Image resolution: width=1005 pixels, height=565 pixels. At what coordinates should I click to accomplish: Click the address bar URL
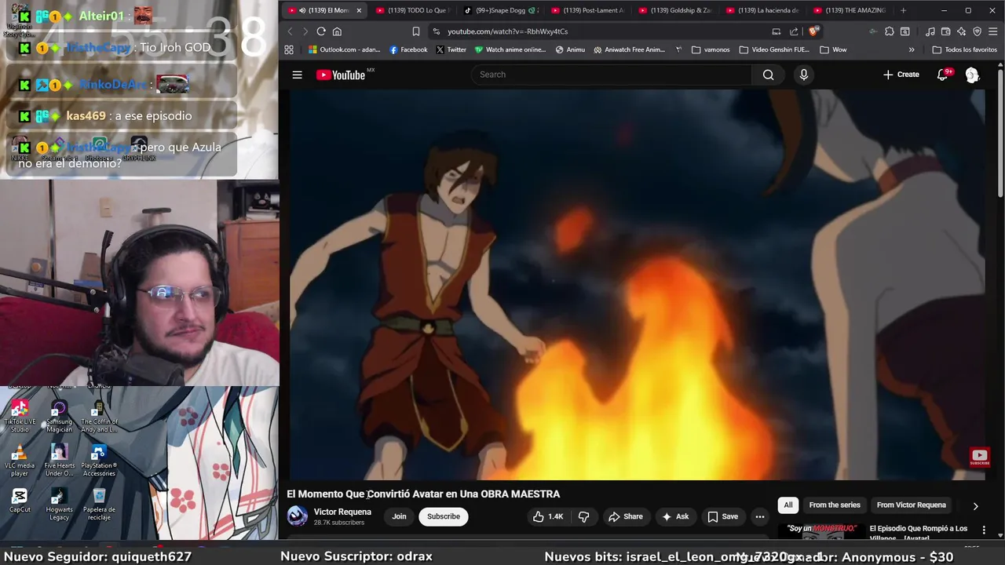click(507, 31)
